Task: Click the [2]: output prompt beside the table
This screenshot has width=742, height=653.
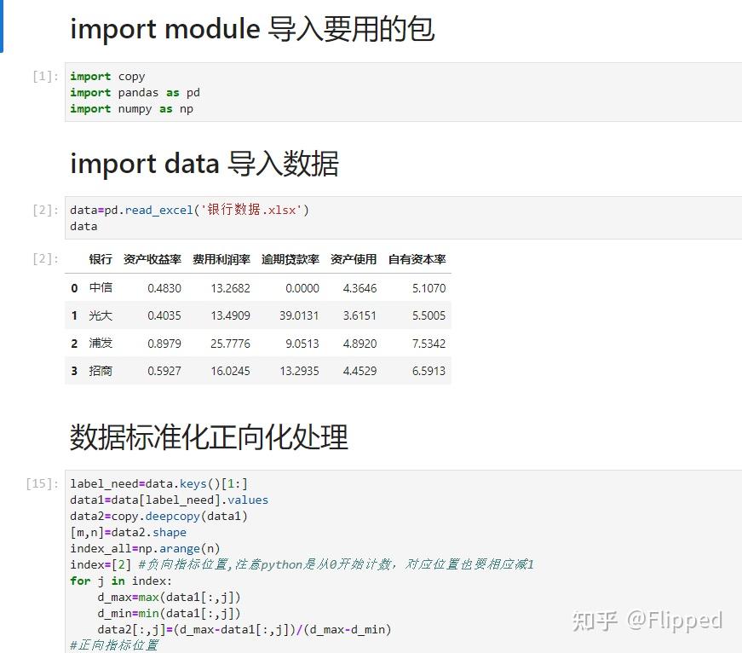Action: [45, 258]
